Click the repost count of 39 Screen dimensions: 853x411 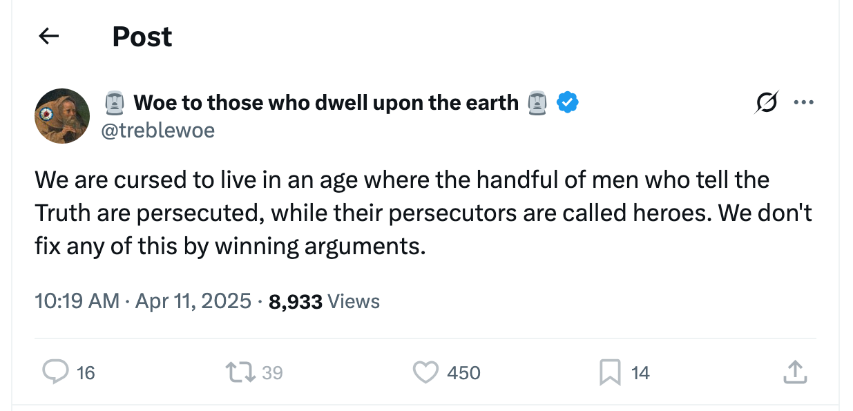click(x=272, y=374)
